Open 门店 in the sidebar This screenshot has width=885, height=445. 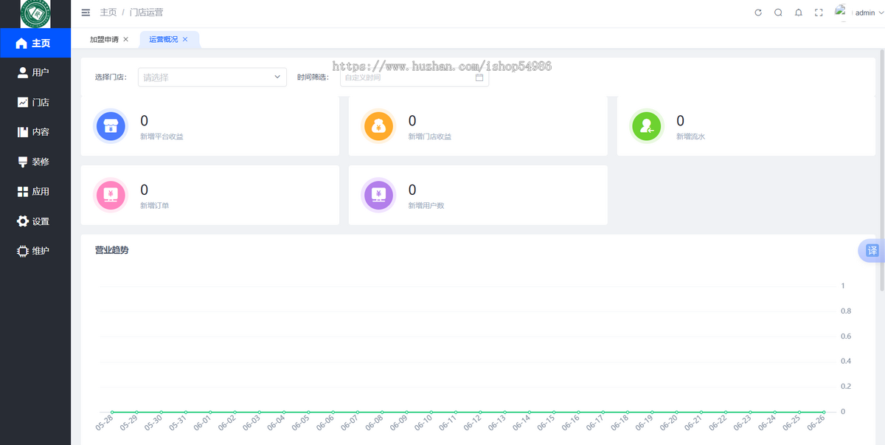35,103
